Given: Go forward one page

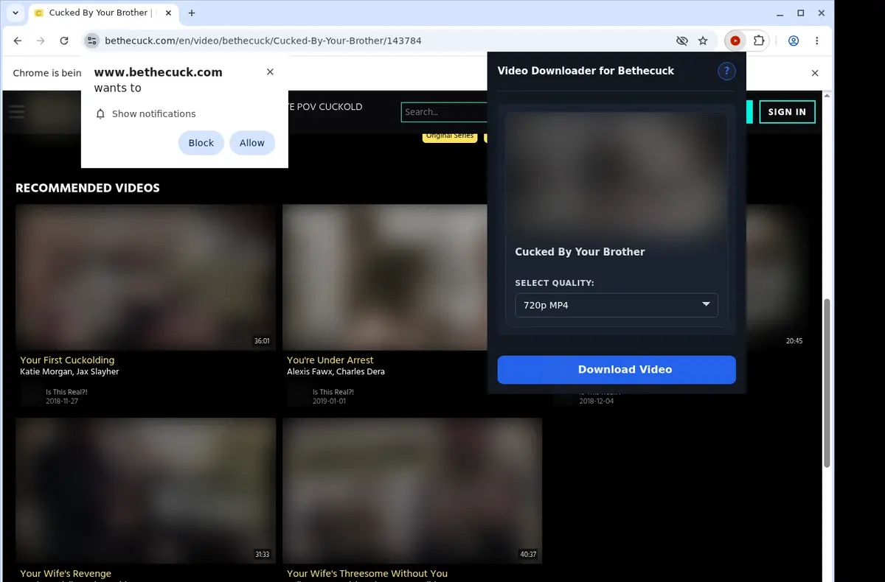Looking at the screenshot, I should coord(41,41).
